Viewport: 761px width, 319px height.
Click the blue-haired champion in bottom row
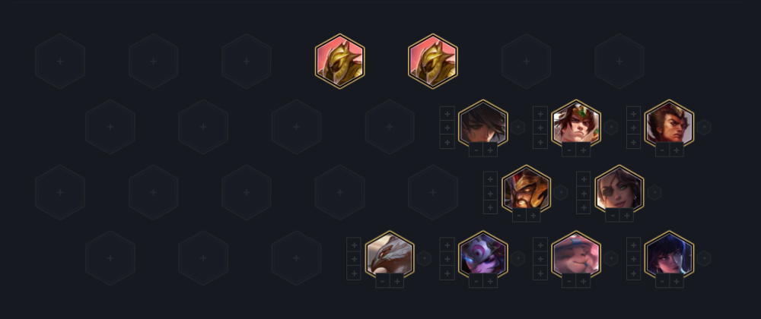tap(669, 254)
